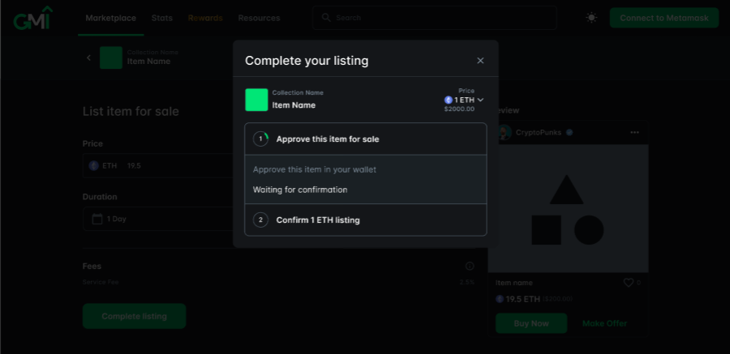Click the calendar icon in Duration
730x354 pixels.
click(97, 219)
